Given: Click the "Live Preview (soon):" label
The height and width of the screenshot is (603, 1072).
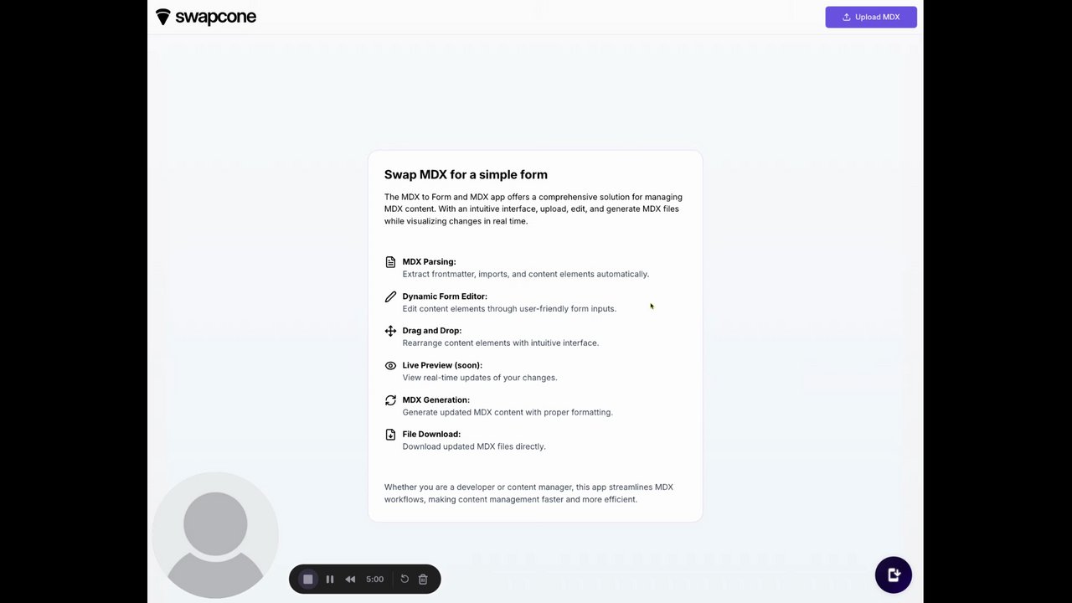Looking at the screenshot, I should pos(442,365).
